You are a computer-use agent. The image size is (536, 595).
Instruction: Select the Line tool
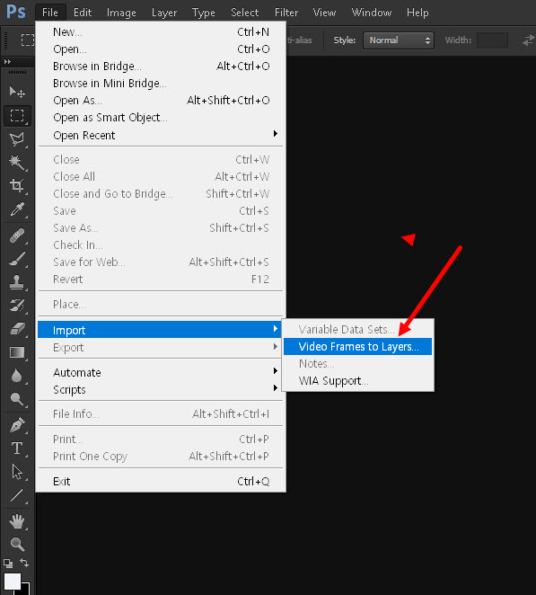coord(17,495)
